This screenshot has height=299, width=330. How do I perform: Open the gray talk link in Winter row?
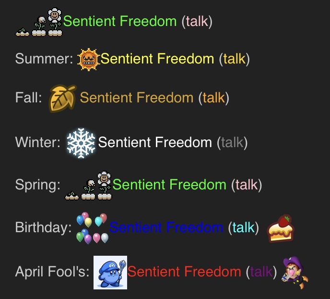[x=232, y=142]
